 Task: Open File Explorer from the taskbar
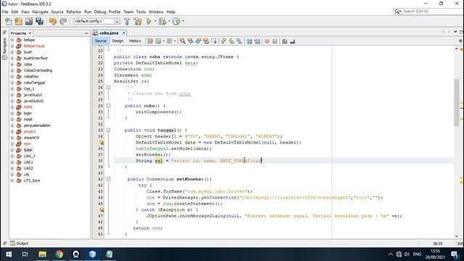coord(42,254)
